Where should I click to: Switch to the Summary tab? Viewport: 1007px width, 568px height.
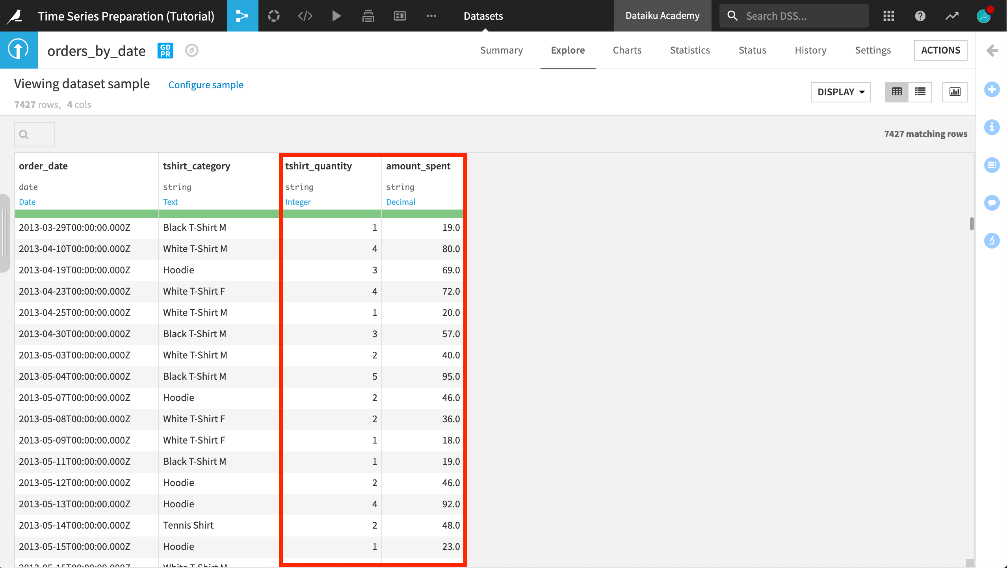pos(502,50)
